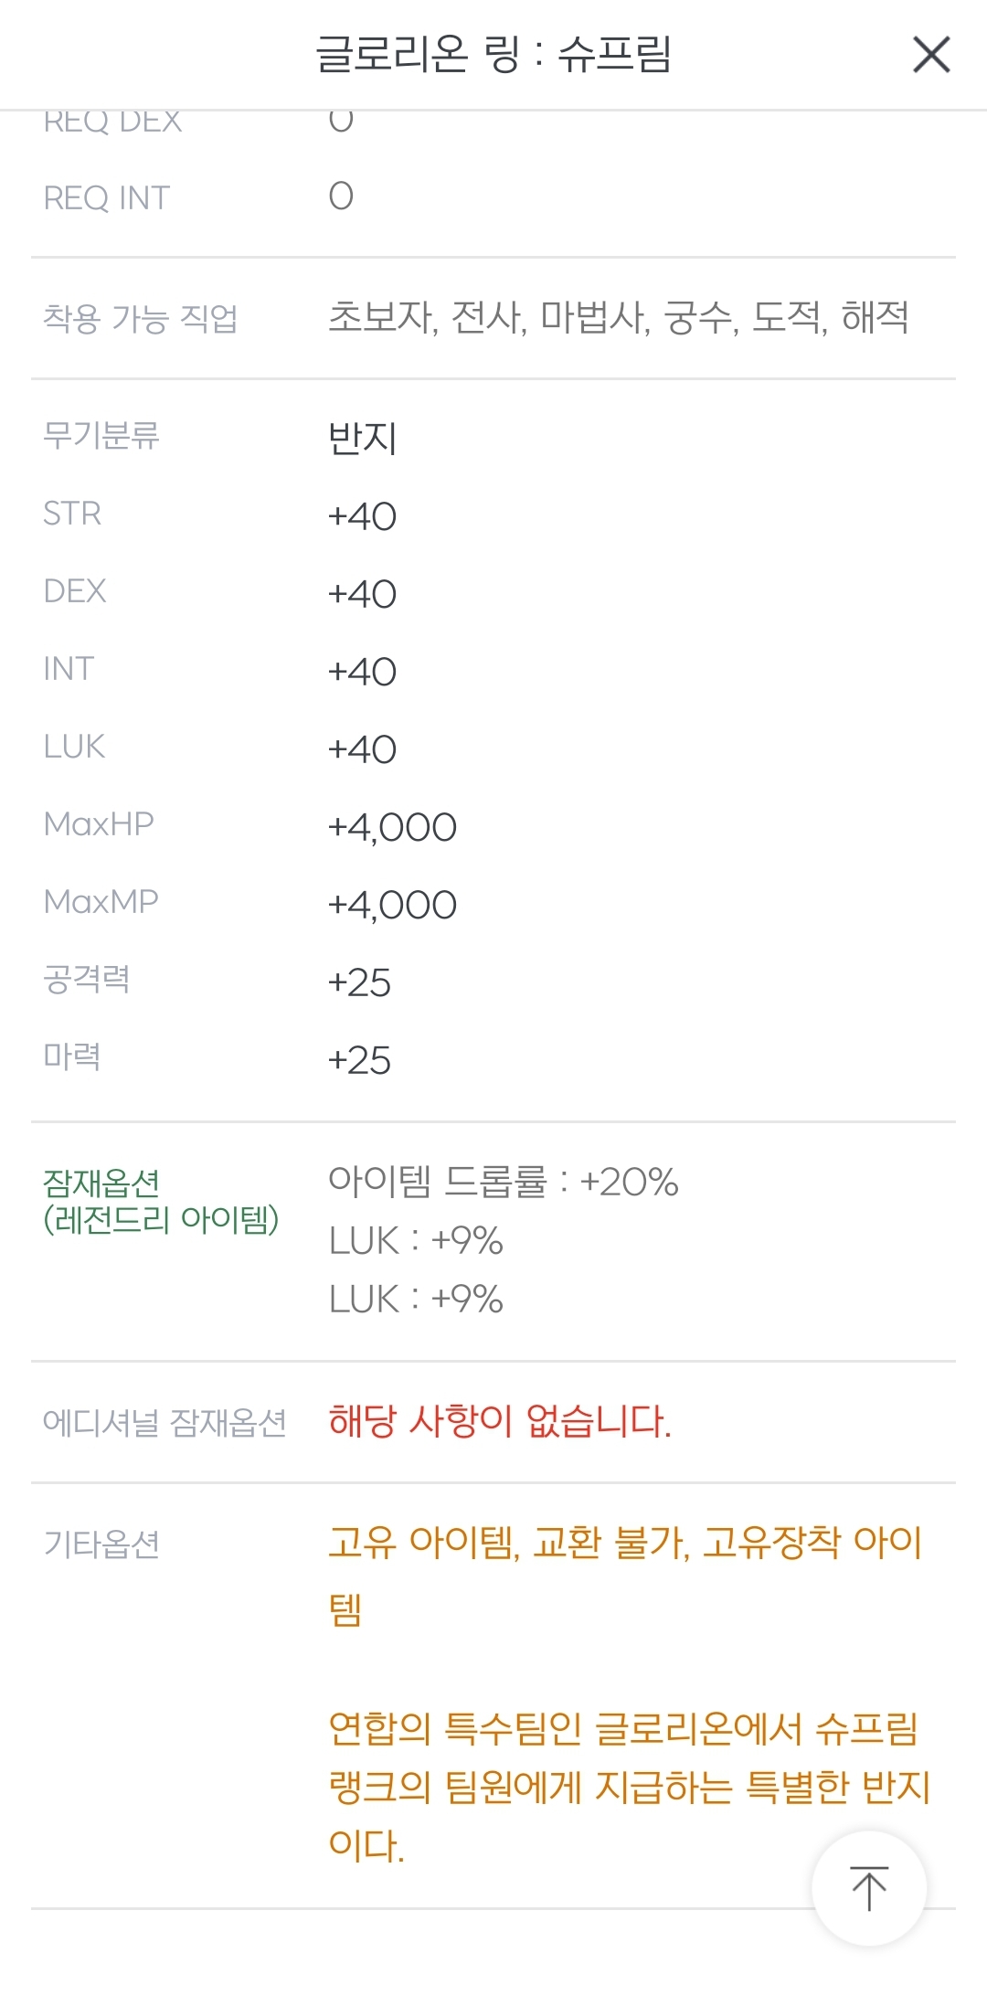Tap the 아이템 드롭률 : +20% option line

[x=503, y=1182]
